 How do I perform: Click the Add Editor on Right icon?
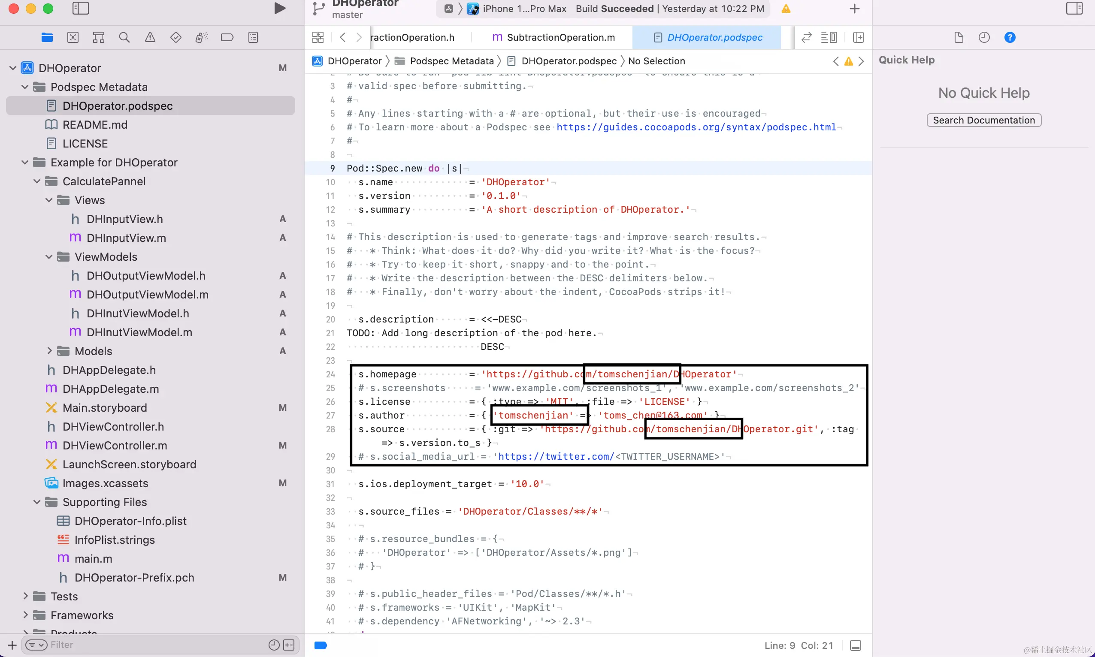(x=858, y=38)
